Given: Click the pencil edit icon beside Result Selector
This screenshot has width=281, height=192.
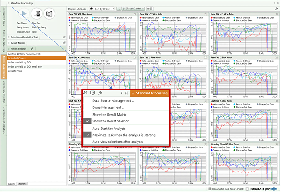Looking at the screenshot, I should (x=32, y=48).
